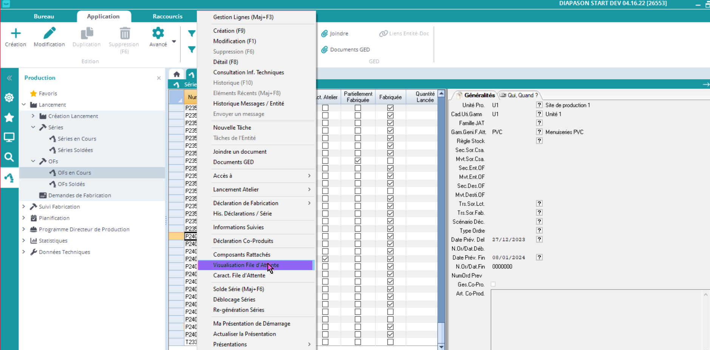710x350 pixels.
Task: Check first row Partiellement Fabriquée checkbox
Action: (x=358, y=108)
